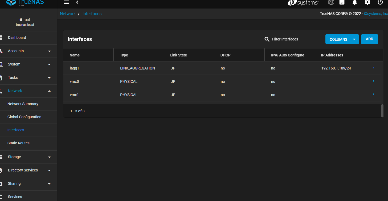Click the Filter Interfaces search field
Screen dimensions: 388x201
[296, 39]
